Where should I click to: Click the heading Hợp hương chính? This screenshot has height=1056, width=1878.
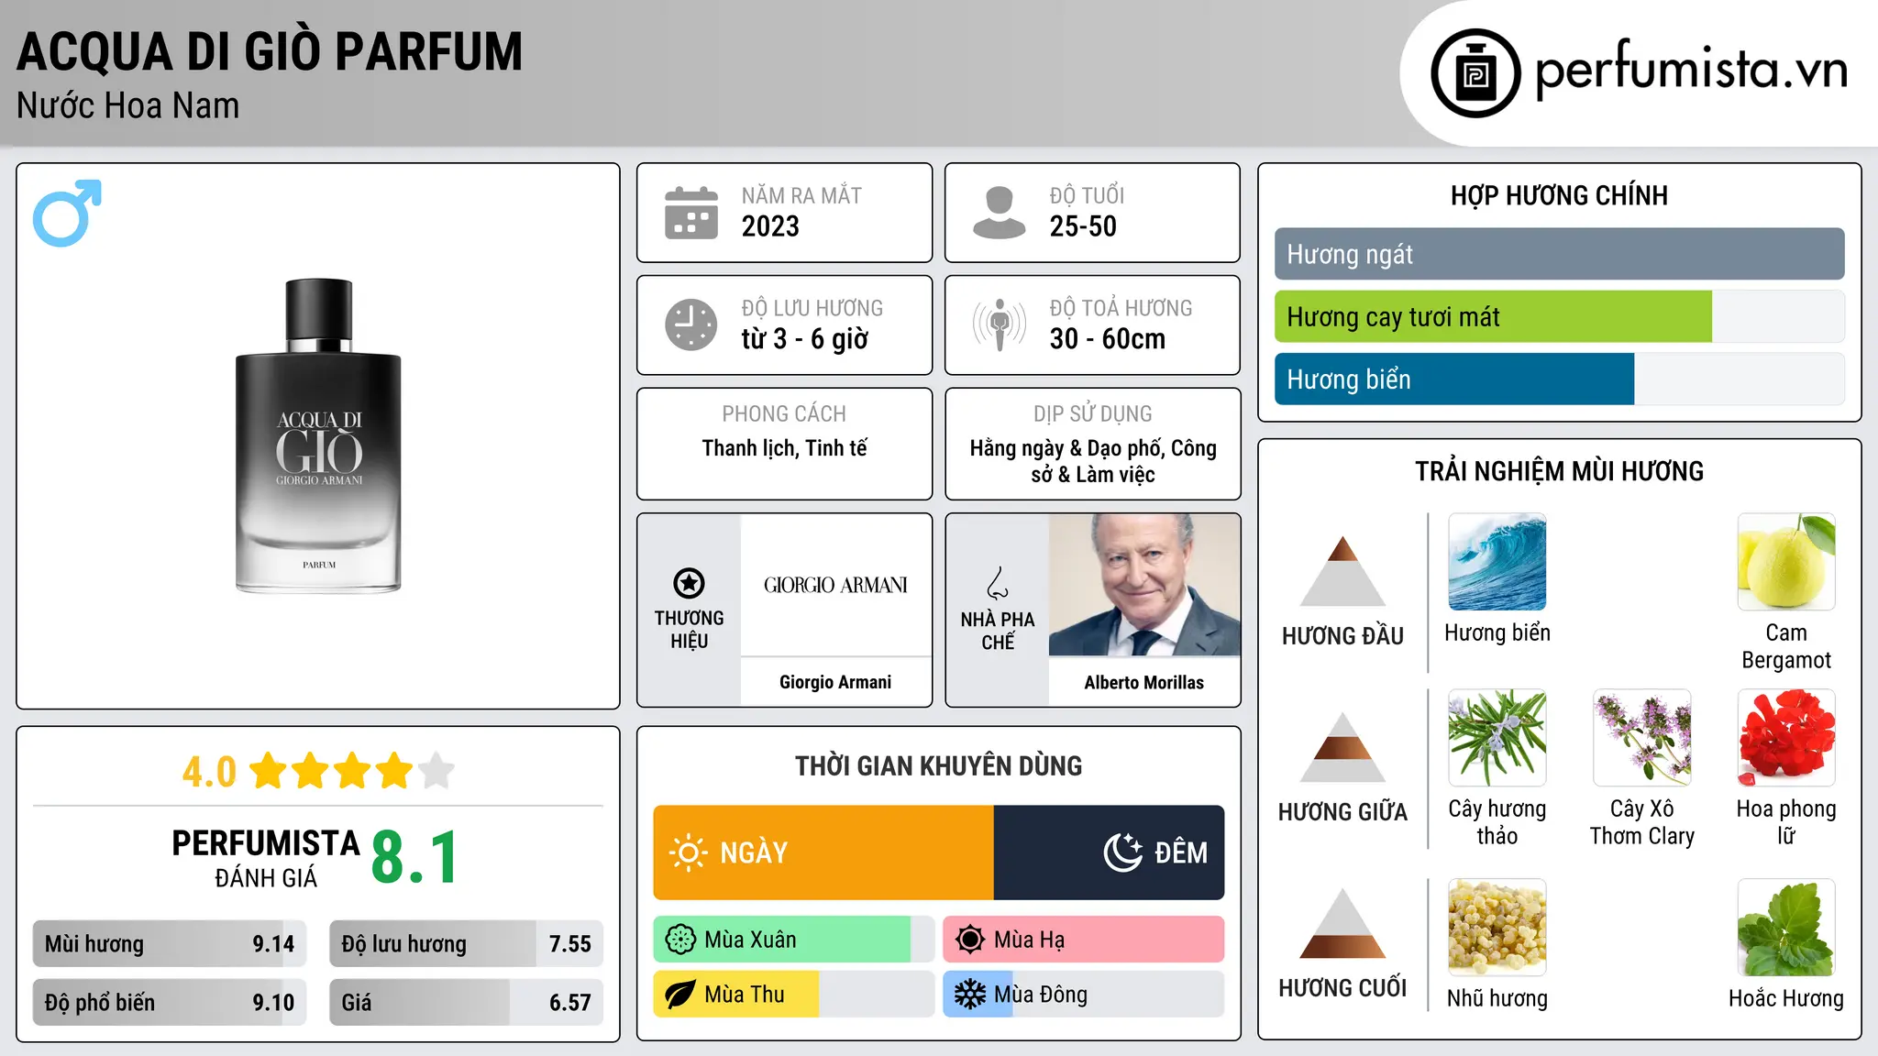coord(1559,195)
